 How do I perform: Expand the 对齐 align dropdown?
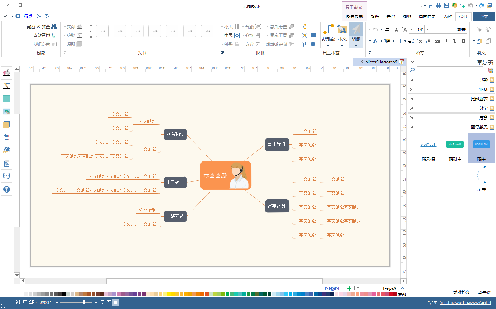[x=243, y=35]
